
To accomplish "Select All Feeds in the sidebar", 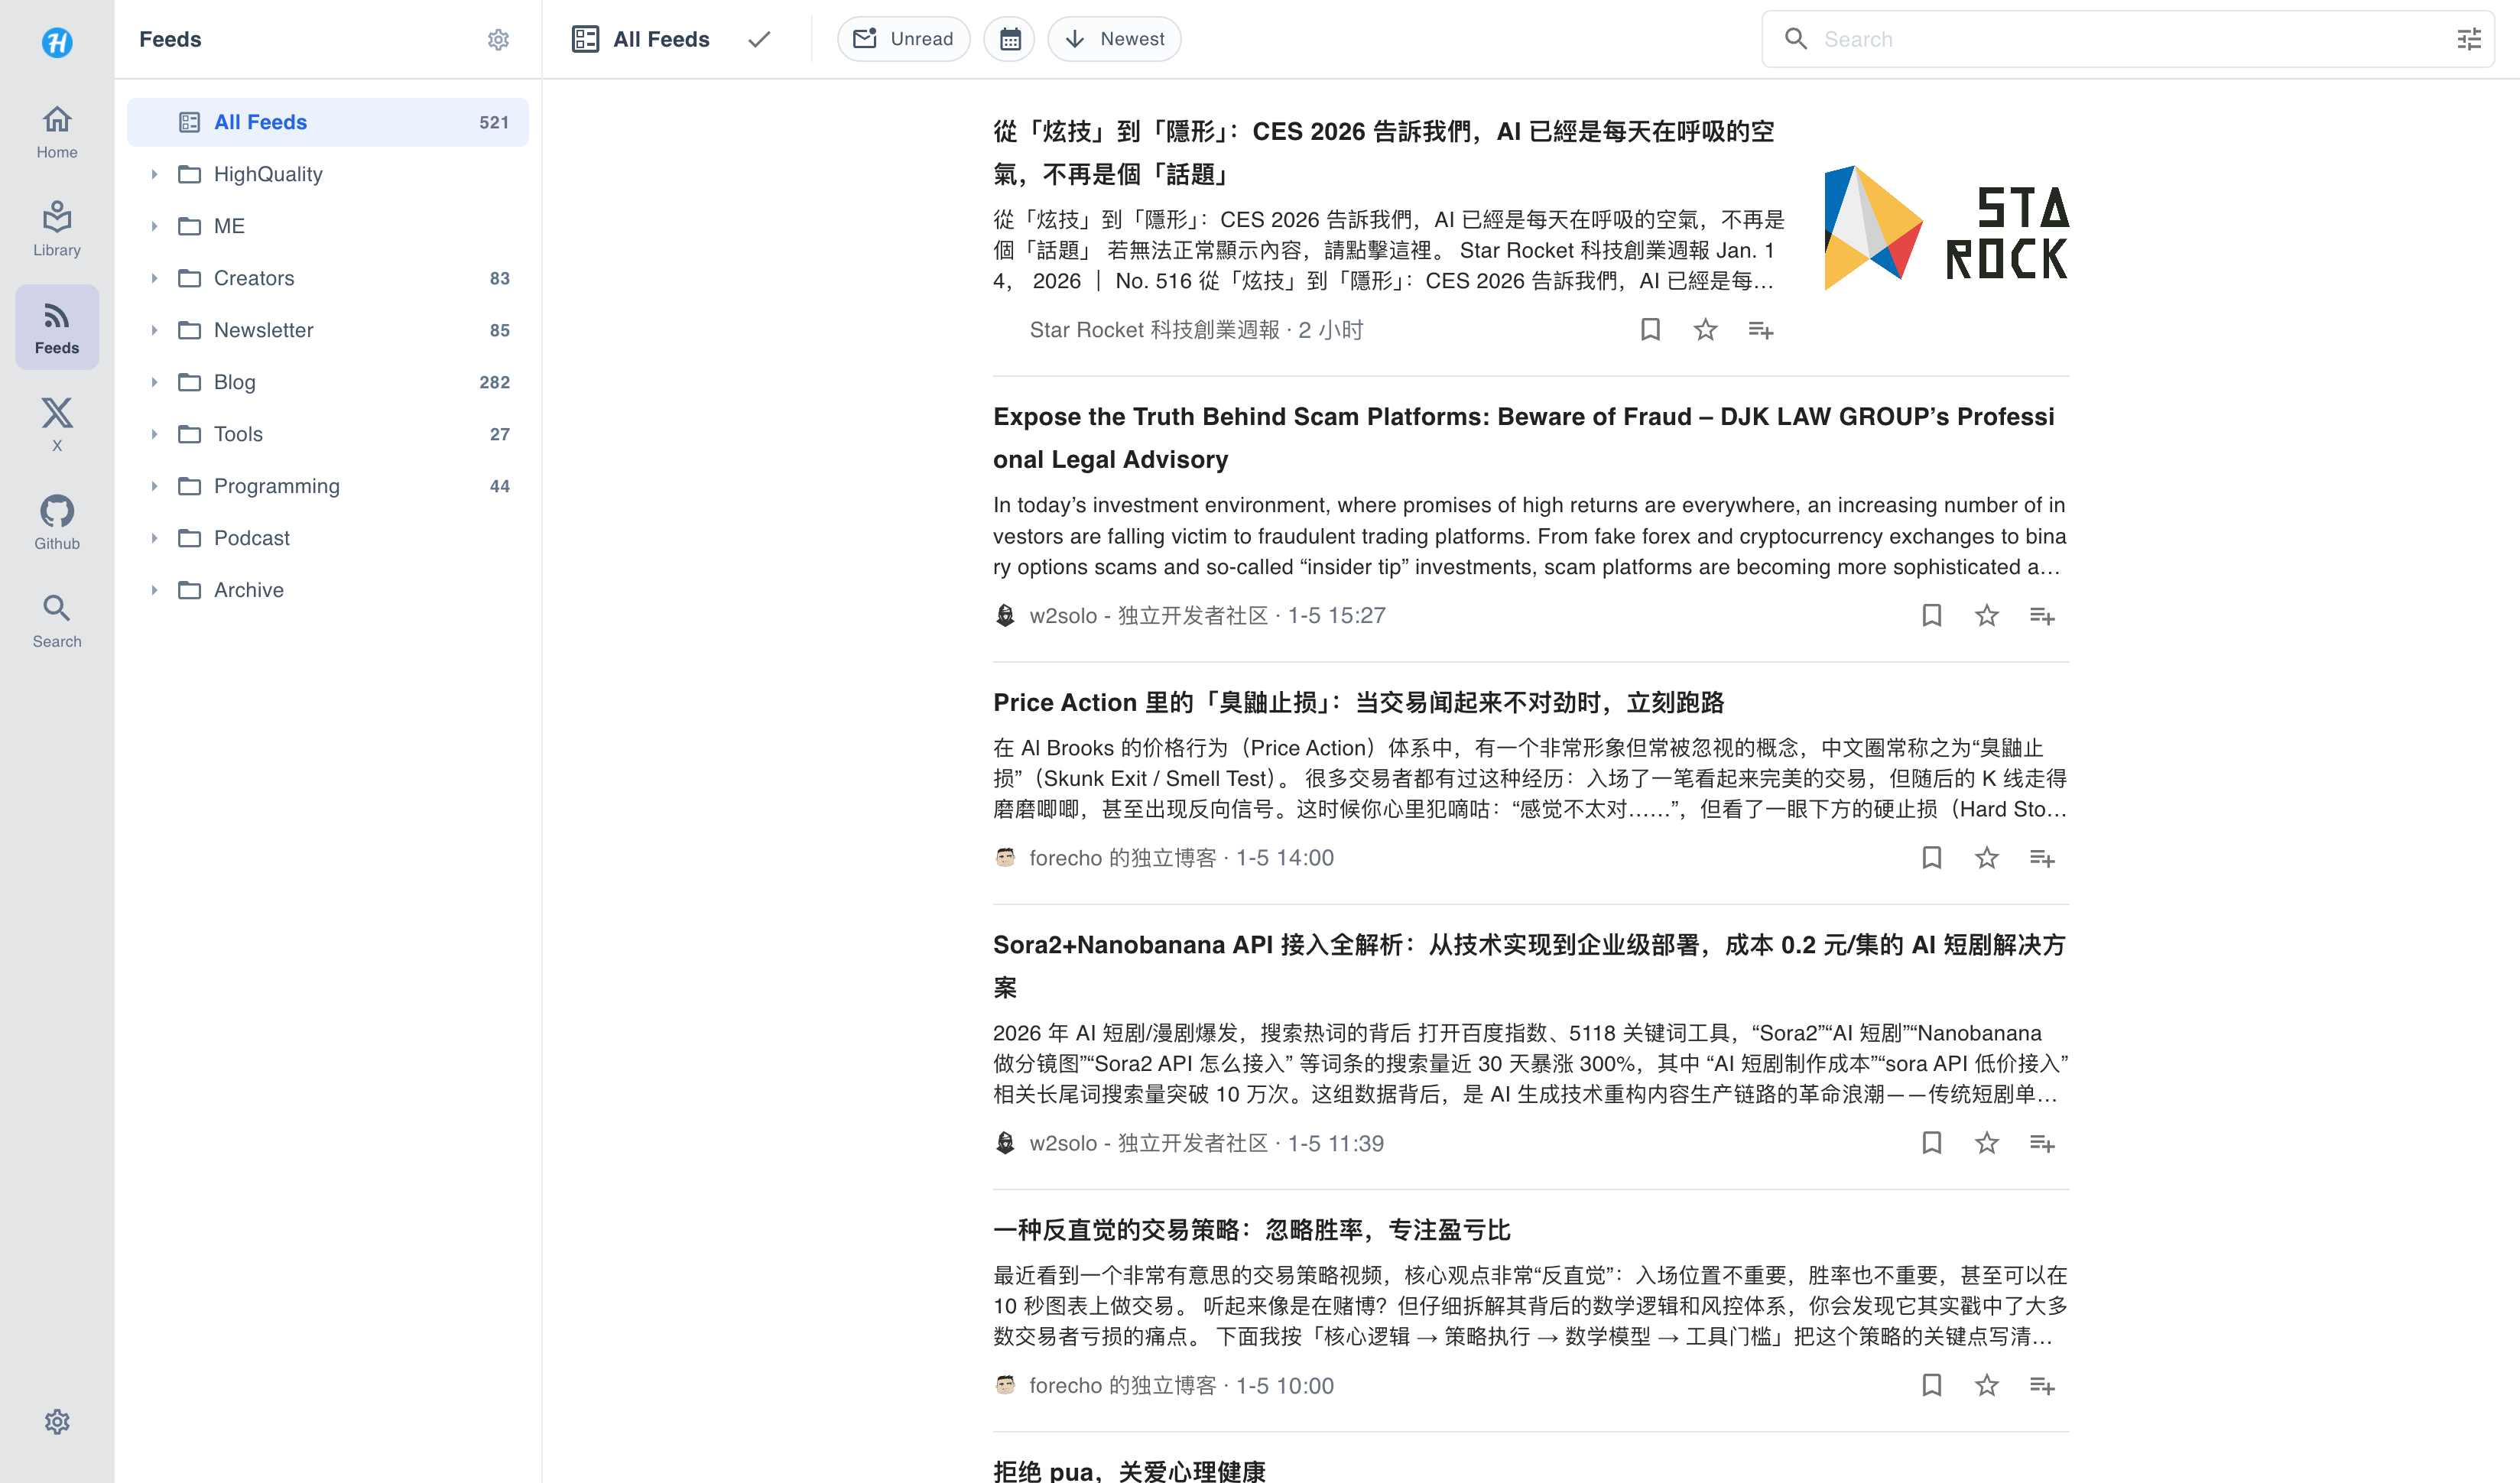I will (259, 121).
